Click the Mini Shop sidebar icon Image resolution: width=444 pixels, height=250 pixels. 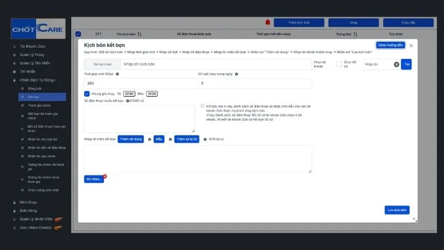[x=14, y=202]
